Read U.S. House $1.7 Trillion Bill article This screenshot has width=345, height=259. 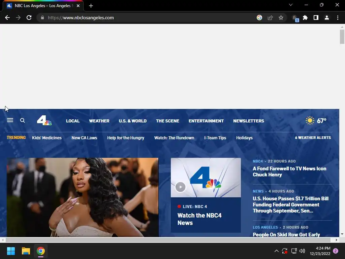click(291, 205)
